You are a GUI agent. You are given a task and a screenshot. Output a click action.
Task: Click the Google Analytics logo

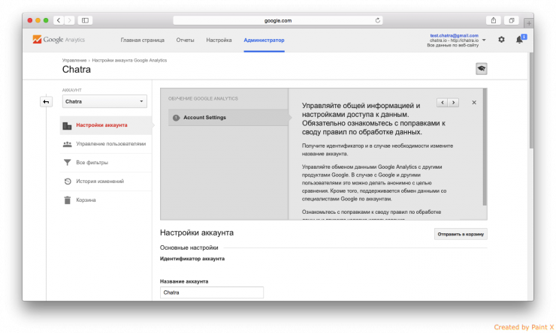pyautogui.click(x=59, y=40)
